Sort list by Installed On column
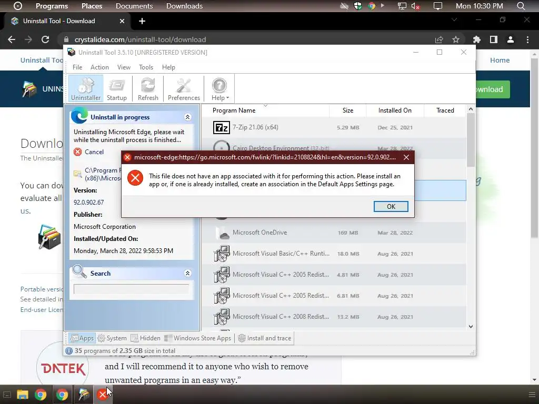Viewport: 539px width, 404px height. pyautogui.click(x=395, y=110)
